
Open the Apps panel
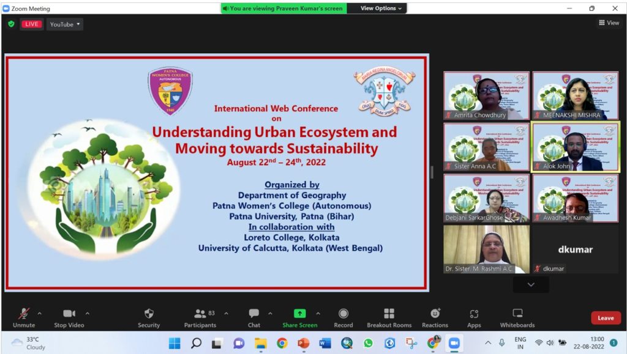pyautogui.click(x=474, y=314)
